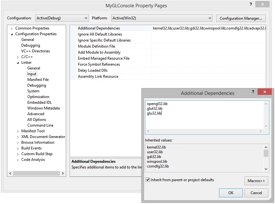Click the Macros button
The width and height of the screenshot is (275, 204).
(x=256, y=181)
